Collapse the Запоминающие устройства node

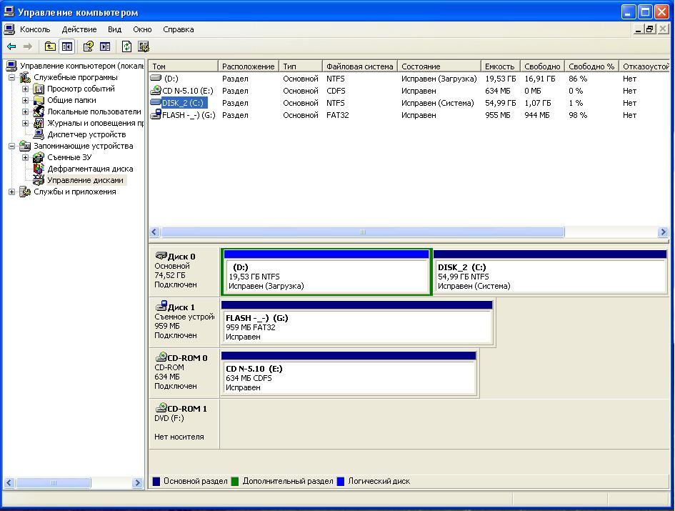12,146
